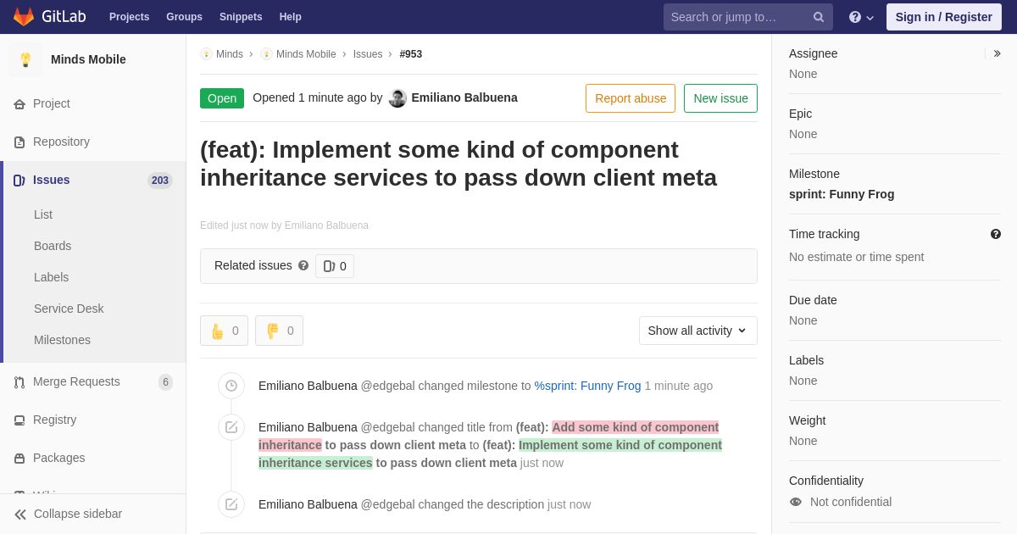Select Labels under Issues

tap(52, 277)
